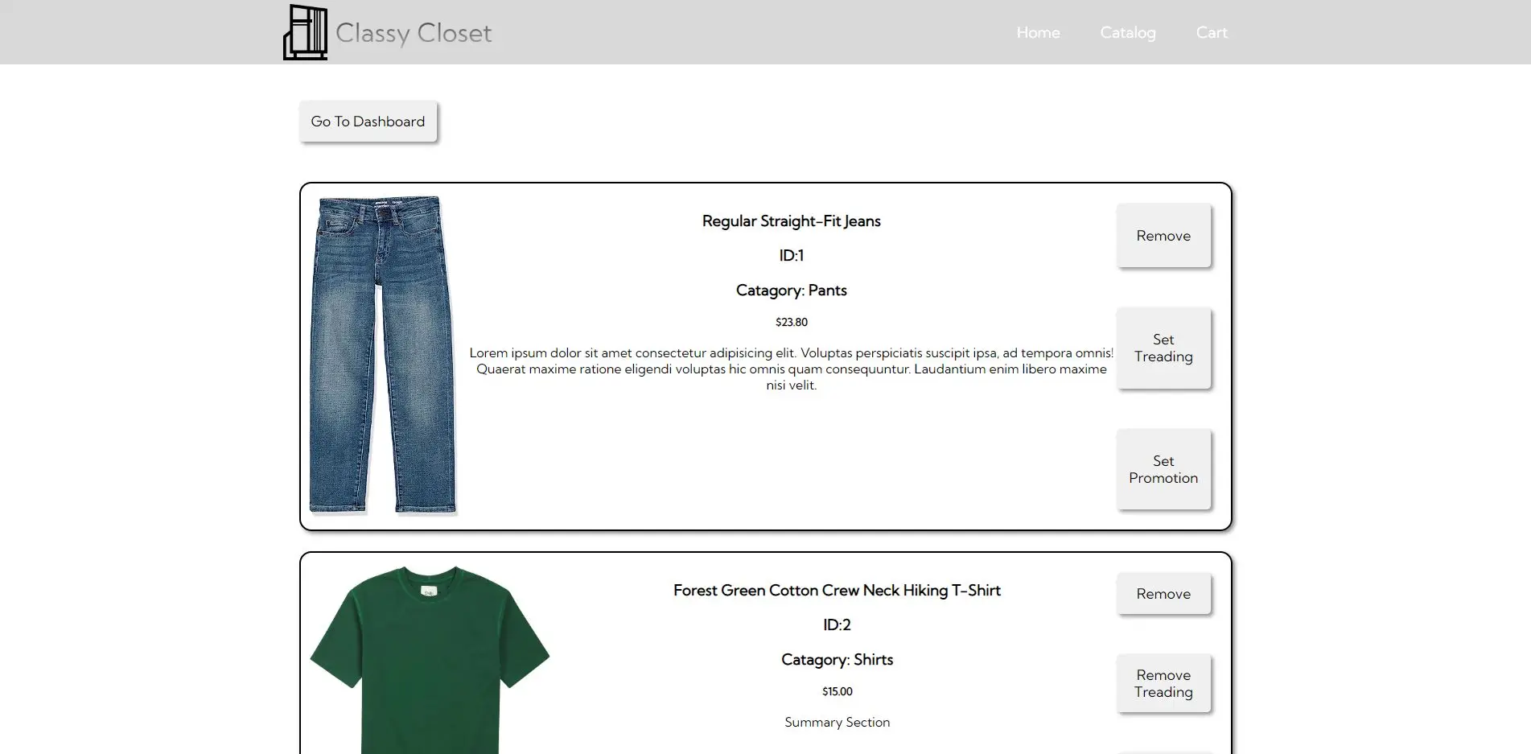Open the Catalog nav link
Viewport: 1531px width, 754px height.
coord(1128,32)
